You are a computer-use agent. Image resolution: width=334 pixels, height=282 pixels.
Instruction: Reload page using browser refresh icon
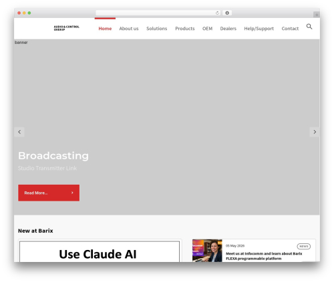217,13
